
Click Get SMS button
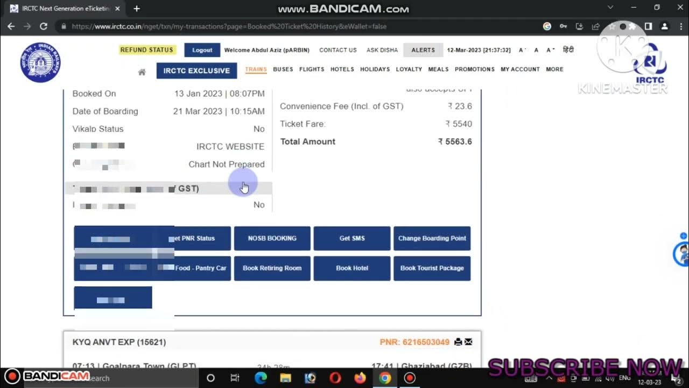352,238
